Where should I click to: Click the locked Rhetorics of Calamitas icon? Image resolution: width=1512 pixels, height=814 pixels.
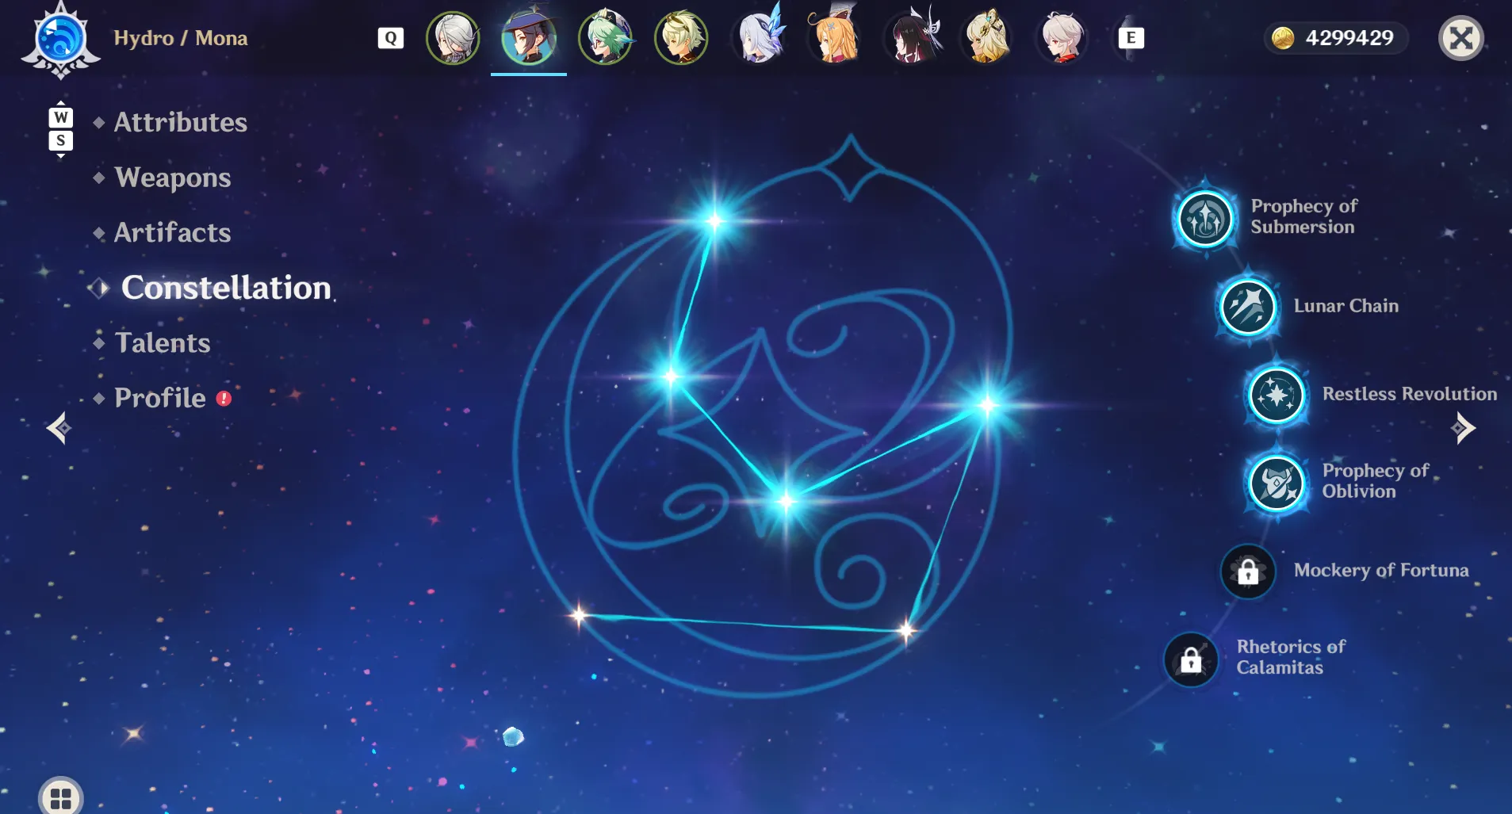coord(1191,659)
